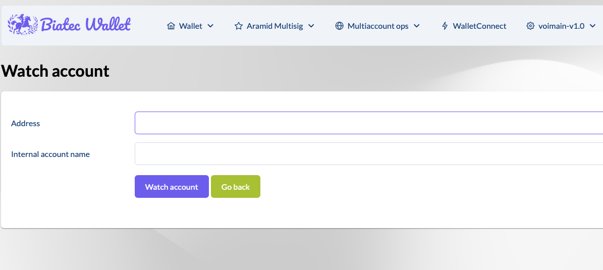Expand the Multiaccount ops chevron
The height and width of the screenshot is (270, 603).
[x=417, y=26]
